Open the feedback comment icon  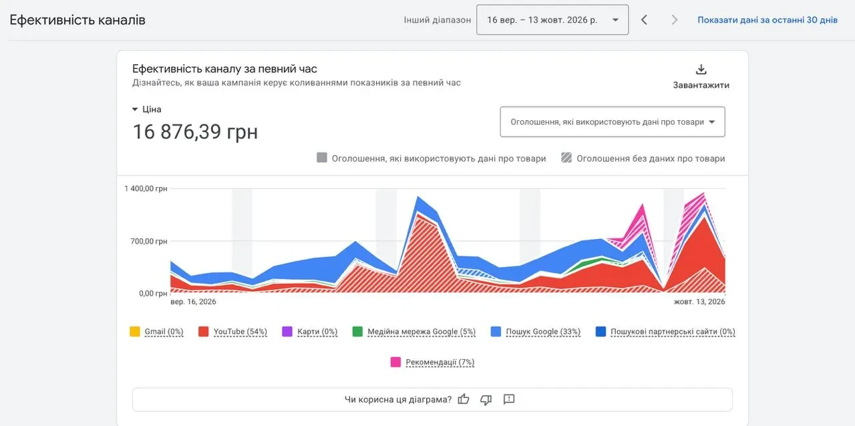[509, 399]
